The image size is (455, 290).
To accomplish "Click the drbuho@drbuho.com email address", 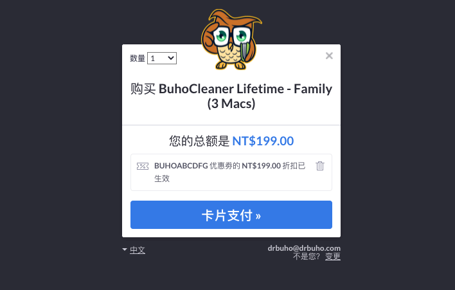I will click(304, 248).
